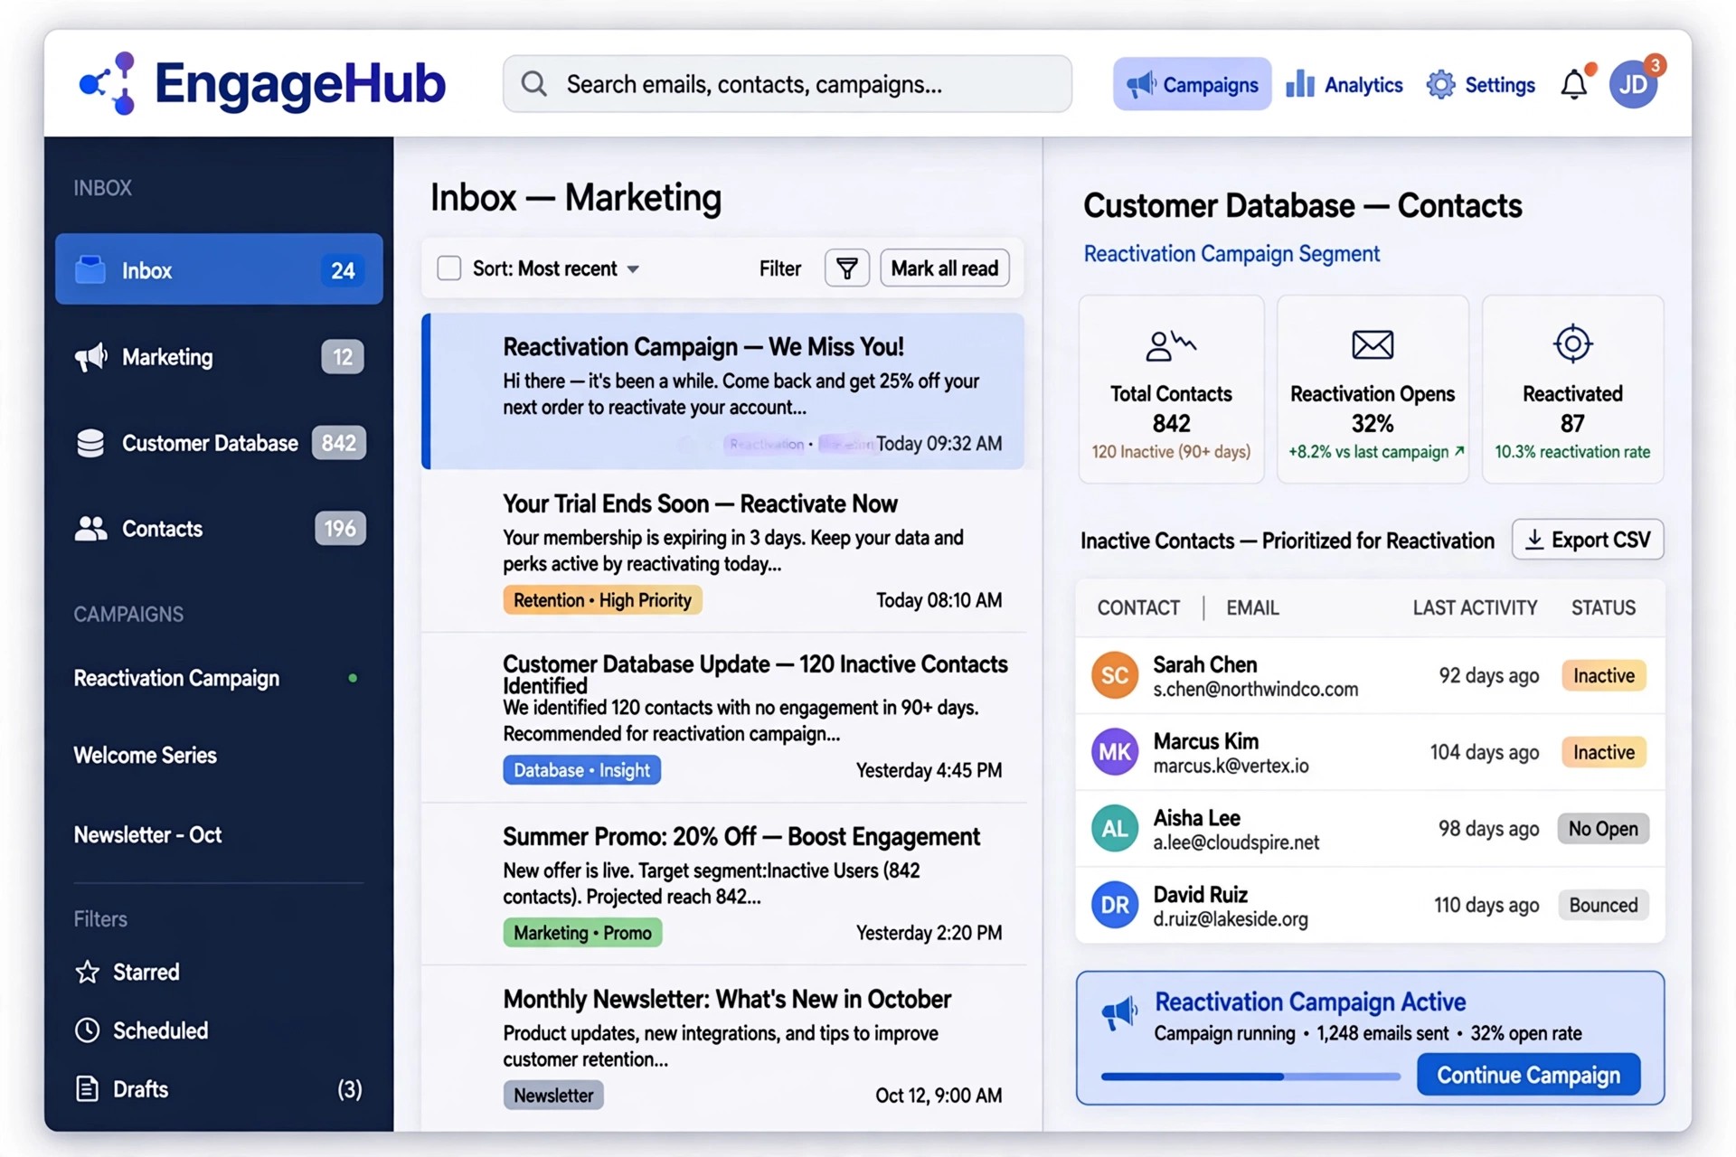Click the Contacts people icon in sidebar
This screenshot has width=1736, height=1157.
[90, 529]
